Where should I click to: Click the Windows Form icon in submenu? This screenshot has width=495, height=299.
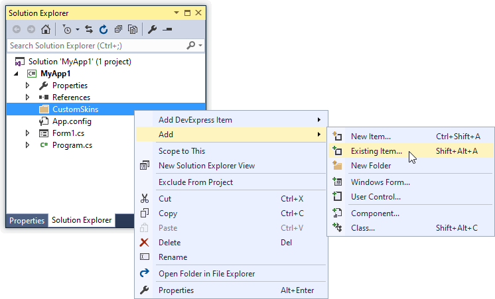tap(337, 182)
